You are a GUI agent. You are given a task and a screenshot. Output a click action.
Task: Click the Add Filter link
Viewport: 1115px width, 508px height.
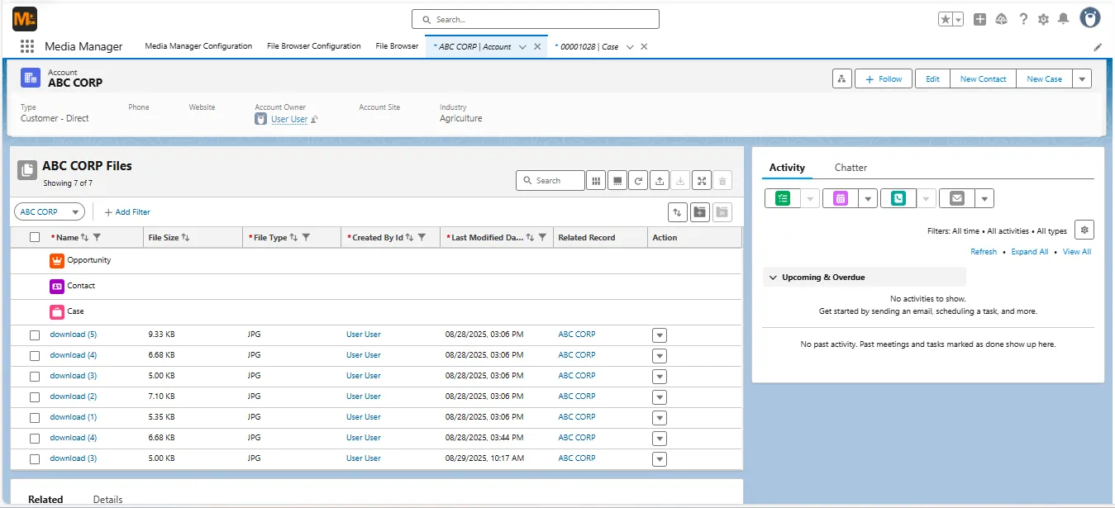point(127,212)
